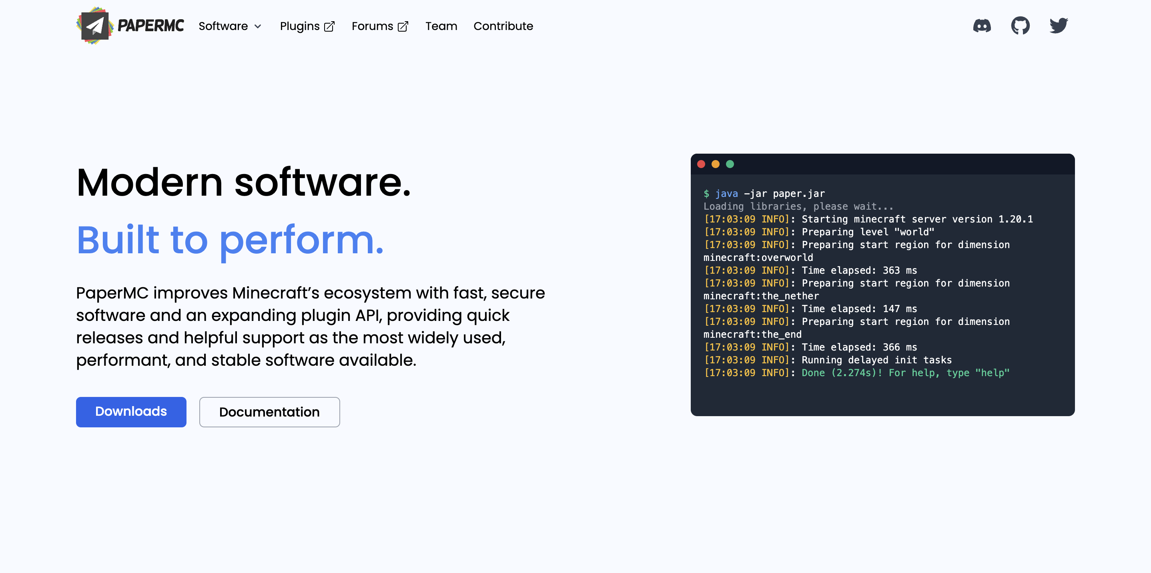Click the PaperMC description paragraph
This screenshot has width=1151, height=573.
[x=311, y=327]
